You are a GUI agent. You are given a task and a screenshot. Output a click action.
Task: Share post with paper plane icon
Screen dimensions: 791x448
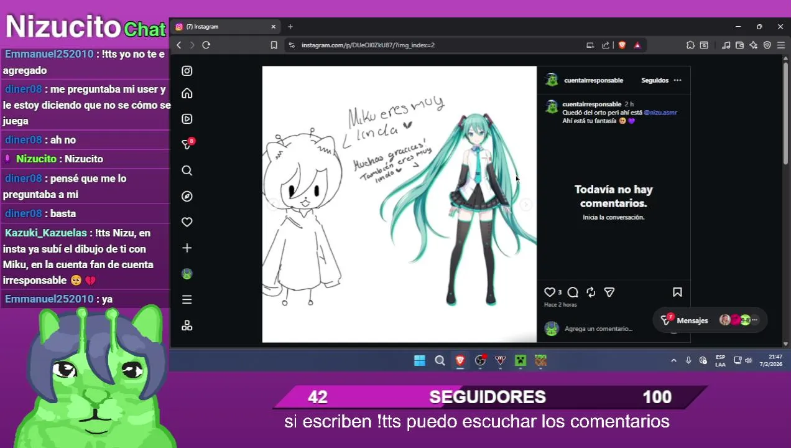pos(609,292)
